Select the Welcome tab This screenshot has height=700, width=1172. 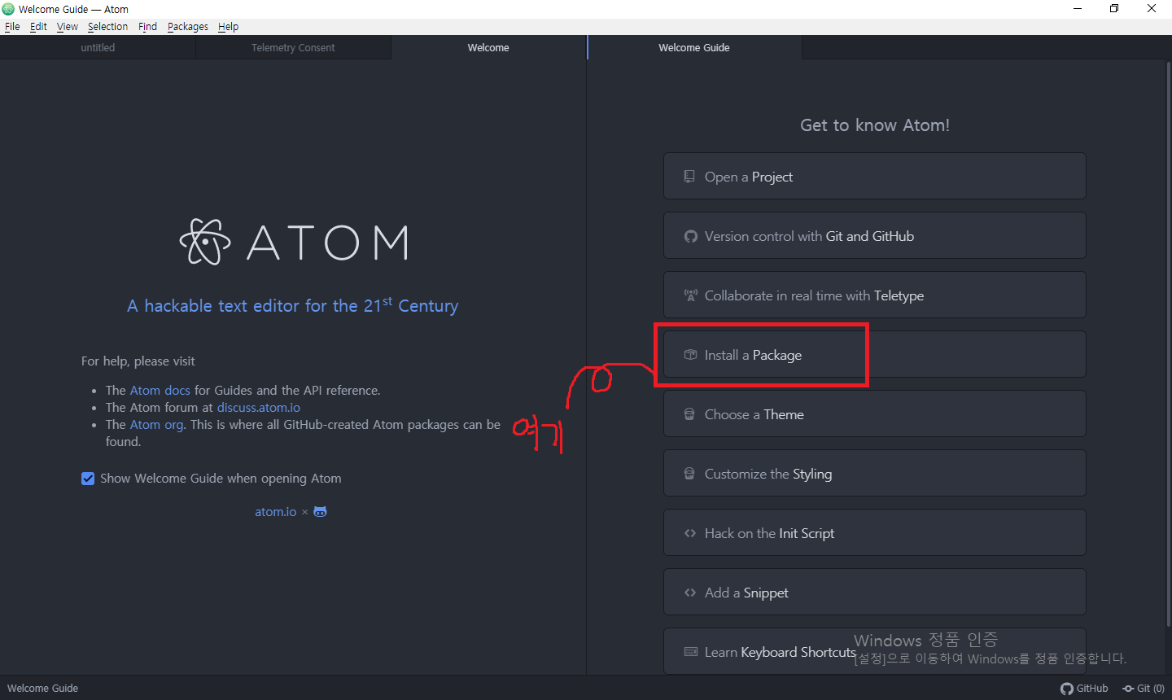(x=488, y=47)
